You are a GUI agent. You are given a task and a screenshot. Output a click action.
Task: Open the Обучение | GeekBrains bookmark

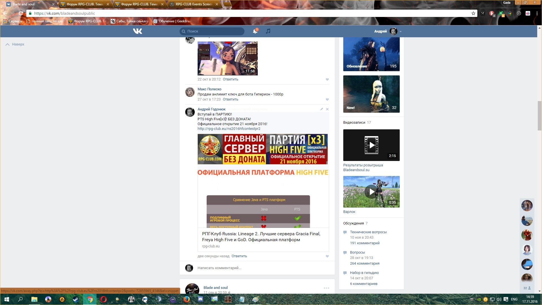172,21
